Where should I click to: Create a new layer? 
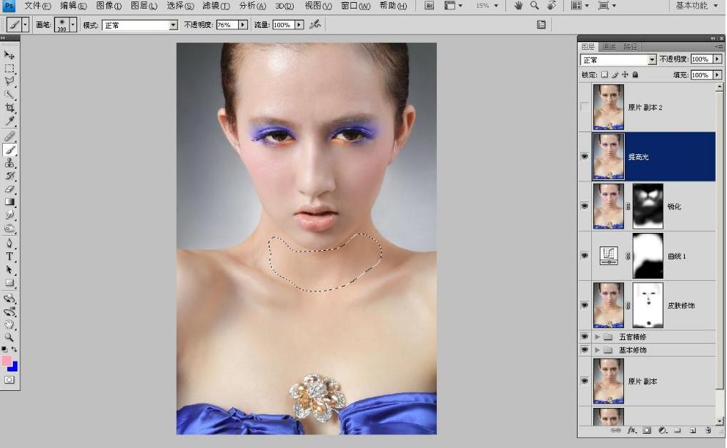[693, 430]
